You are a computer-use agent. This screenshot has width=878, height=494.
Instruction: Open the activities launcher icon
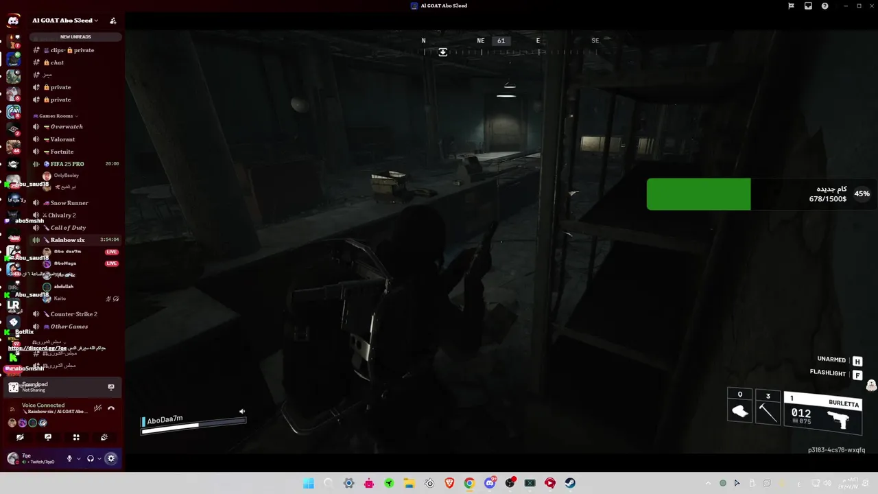(76, 437)
